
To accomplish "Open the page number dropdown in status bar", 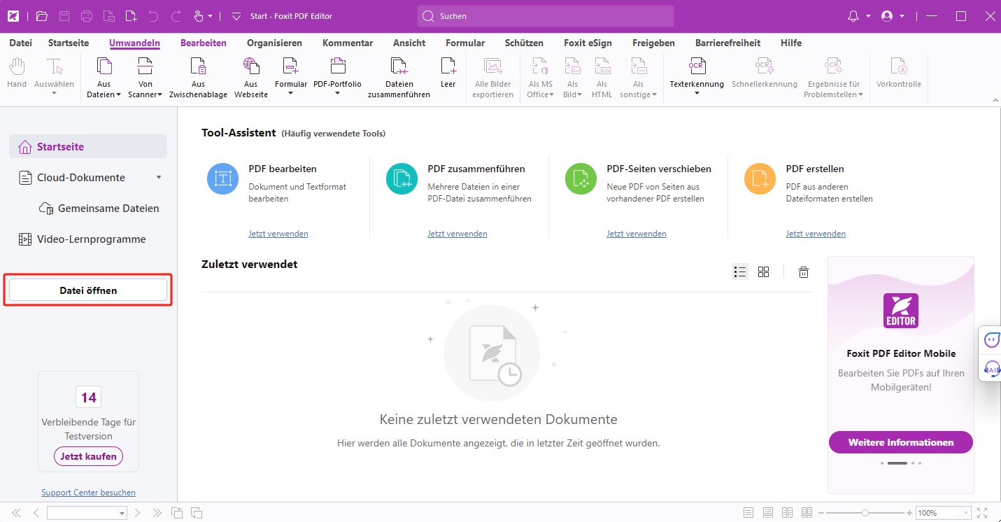I will point(122,514).
